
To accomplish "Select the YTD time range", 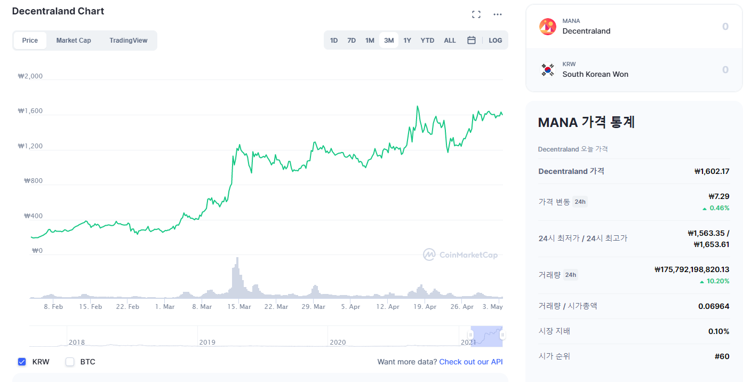I will pos(427,40).
